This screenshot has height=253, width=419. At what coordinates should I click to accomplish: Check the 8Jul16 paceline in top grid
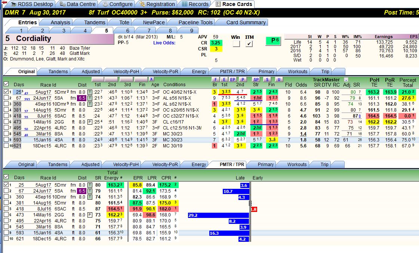[x=6, y=116]
